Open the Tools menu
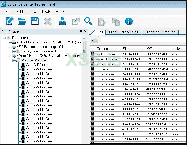 click(46, 12)
